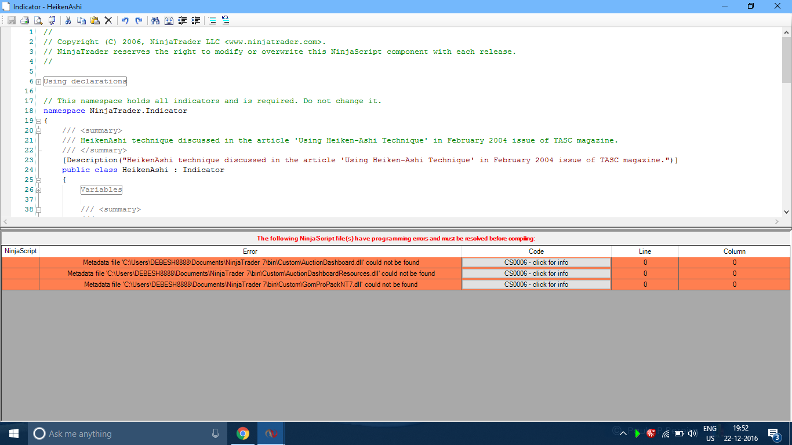Collapse the namespace block at line 19
The image size is (792, 445).
38,121
